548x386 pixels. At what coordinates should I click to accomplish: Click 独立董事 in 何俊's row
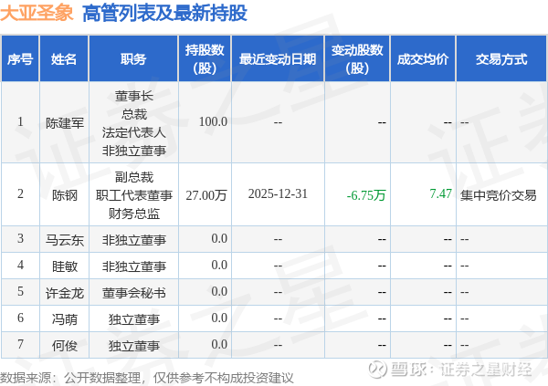pyautogui.click(x=134, y=346)
